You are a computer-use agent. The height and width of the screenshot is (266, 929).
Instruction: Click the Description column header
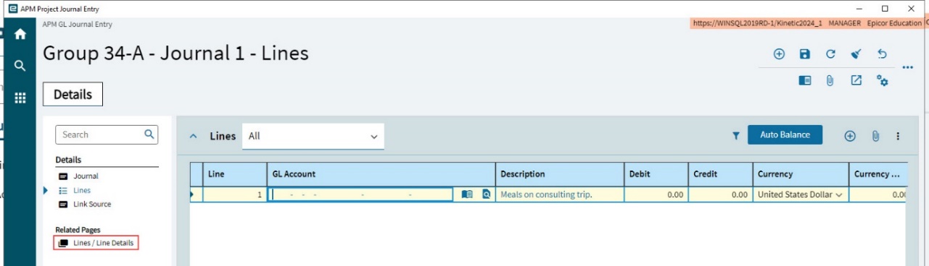pyautogui.click(x=560, y=174)
